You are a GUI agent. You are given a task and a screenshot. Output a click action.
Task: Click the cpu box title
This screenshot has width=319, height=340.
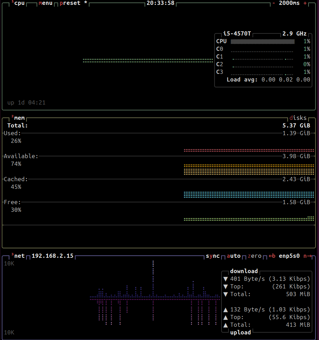click(19, 3)
